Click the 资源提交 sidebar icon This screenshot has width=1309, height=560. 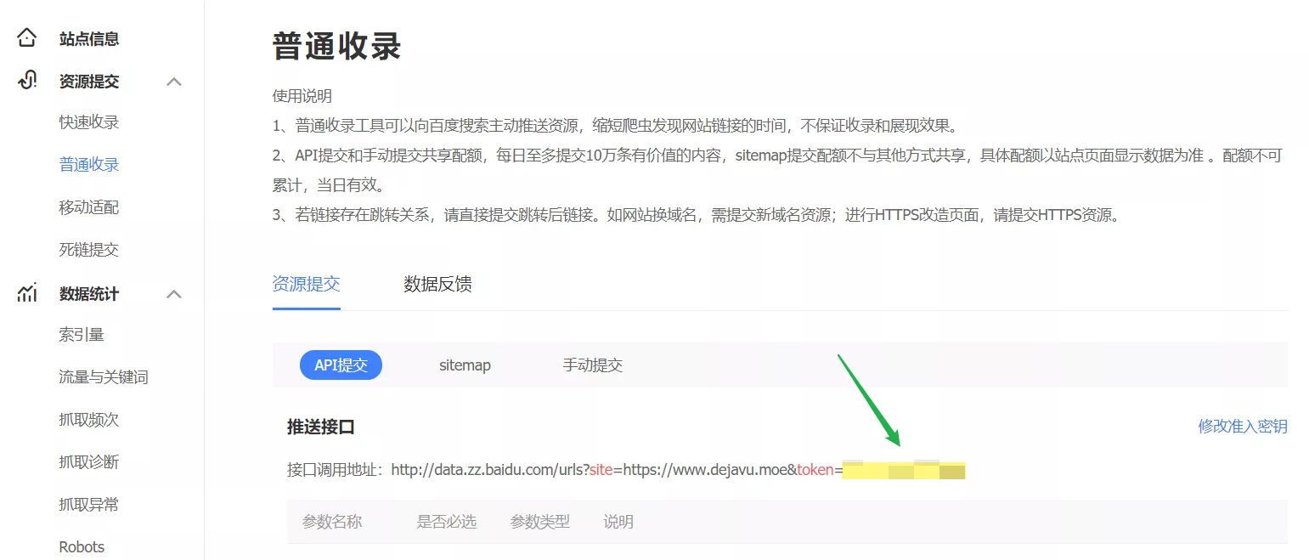pos(27,81)
